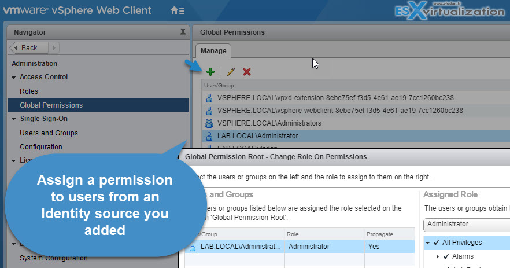510x268 pixels.
Task: Click the Propagate column header in dialog
Action: point(390,234)
